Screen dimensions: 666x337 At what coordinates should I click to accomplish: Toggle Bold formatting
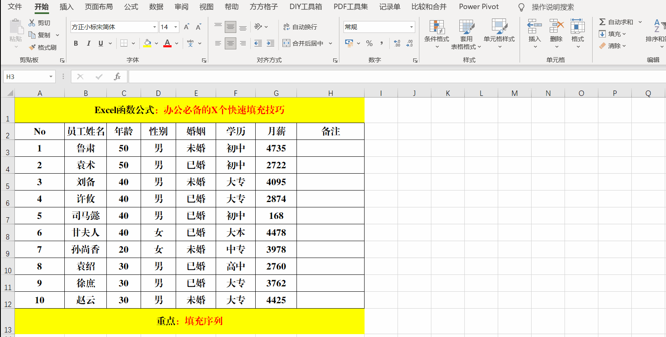click(76, 43)
